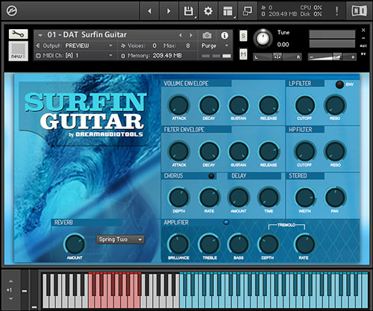Click Filter Envelope Attack knob
The image size is (373, 311).
(x=179, y=151)
